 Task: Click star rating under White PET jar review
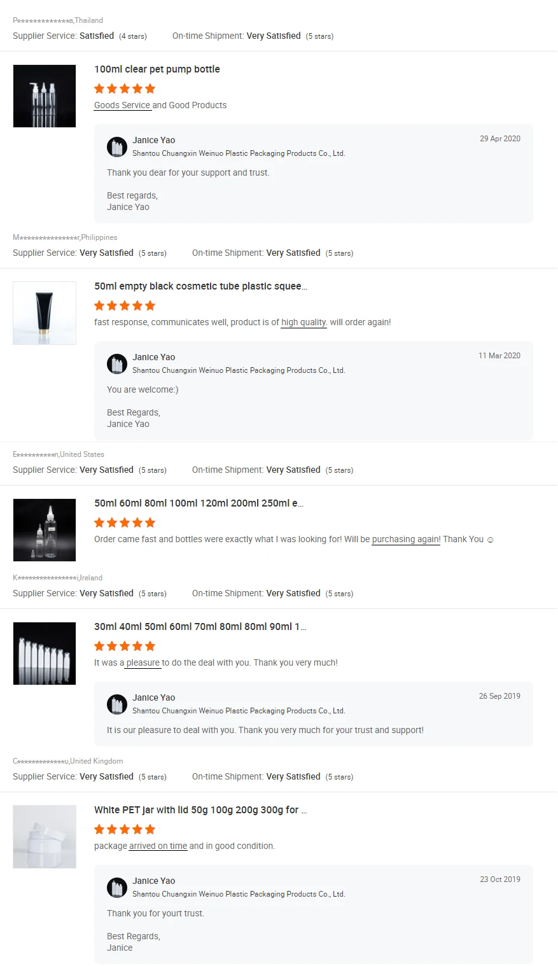125,830
